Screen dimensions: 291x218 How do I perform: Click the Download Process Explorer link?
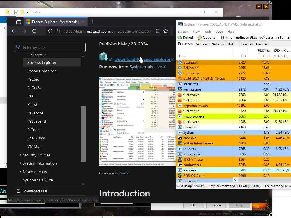[x=142, y=60]
